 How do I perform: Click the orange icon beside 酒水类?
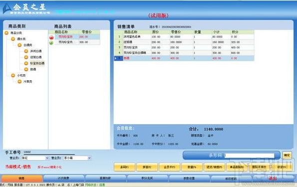(x=13, y=39)
